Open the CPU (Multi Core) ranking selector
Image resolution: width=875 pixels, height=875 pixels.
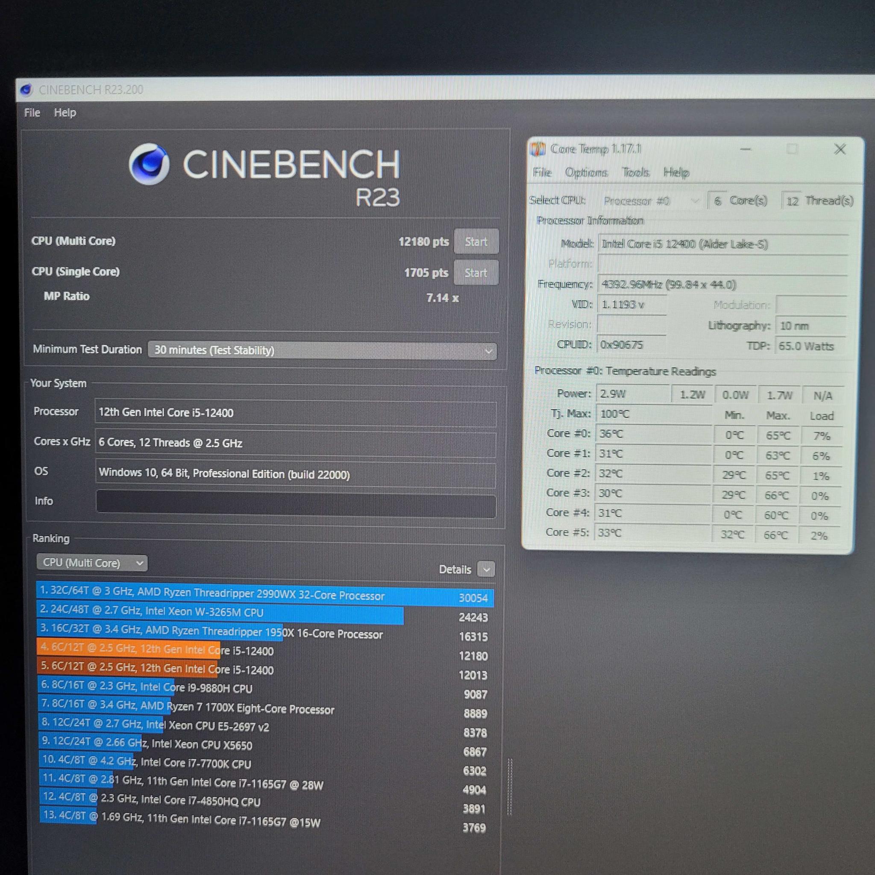point(92,563)
